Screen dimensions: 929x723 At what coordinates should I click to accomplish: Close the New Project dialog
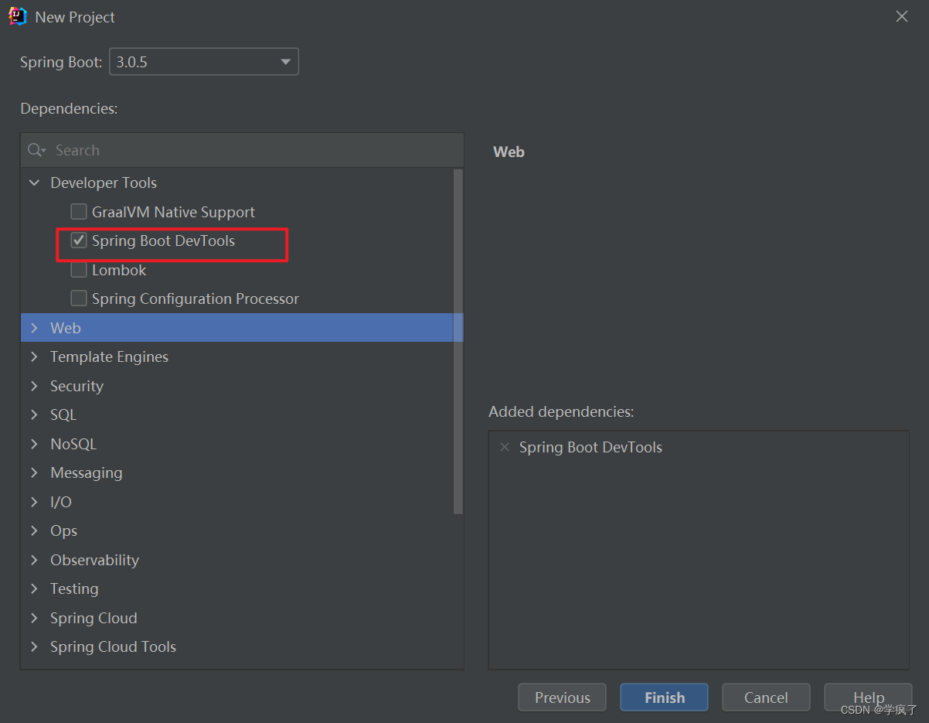(902, 16)
